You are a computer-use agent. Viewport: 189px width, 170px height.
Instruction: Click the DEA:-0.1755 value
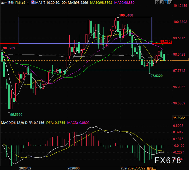tap(56, 123)
